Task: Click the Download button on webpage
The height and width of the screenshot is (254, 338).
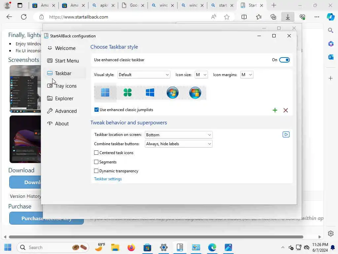Action: pyautogui.click(x=25, y=182)
